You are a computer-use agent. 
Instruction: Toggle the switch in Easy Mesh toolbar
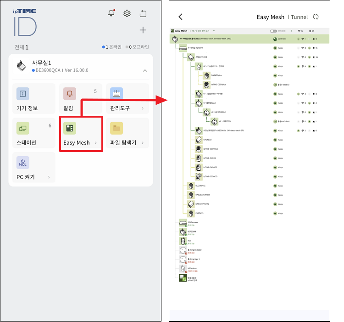coord(273,31)
